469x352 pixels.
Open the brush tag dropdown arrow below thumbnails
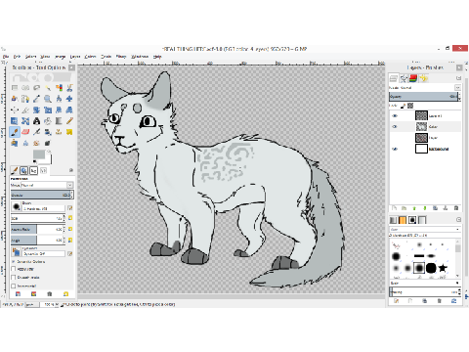(x=457, y=283)
